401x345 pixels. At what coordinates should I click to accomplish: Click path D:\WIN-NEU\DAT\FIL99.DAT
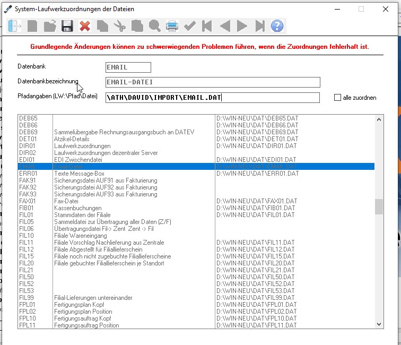(256, 298)
